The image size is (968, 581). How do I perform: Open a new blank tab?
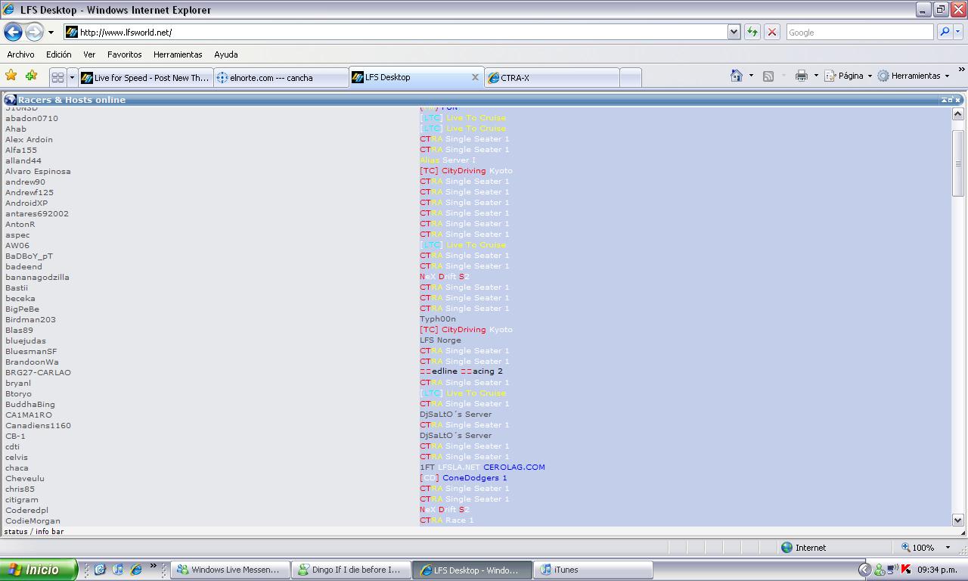tap(631, 77)
